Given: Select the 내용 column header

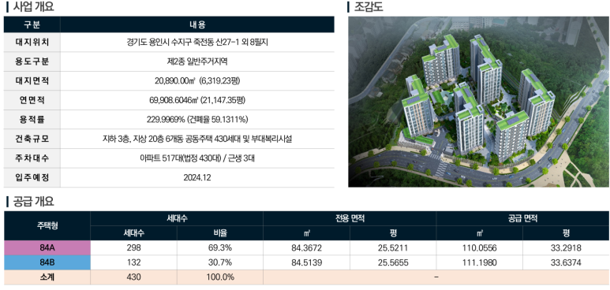Looking at the screenshot, I should 197,24.
